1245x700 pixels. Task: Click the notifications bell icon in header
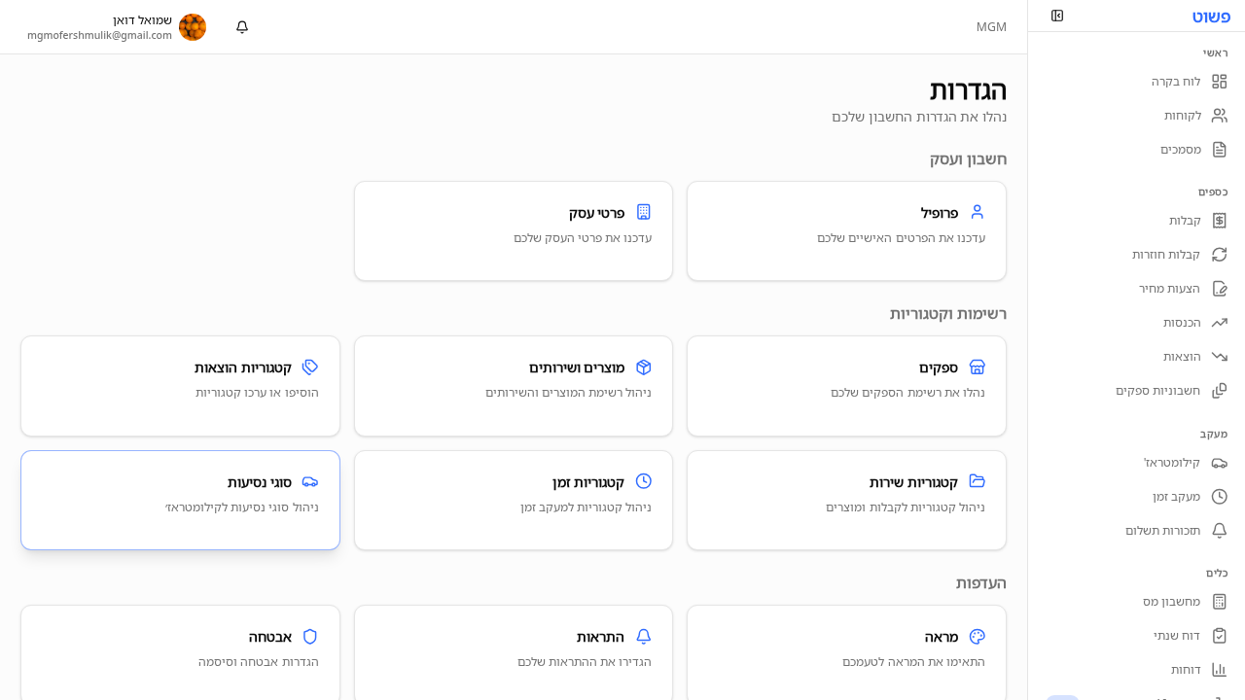[242, 27]
